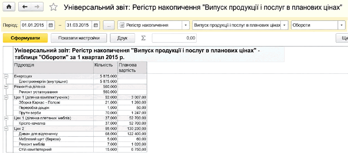Select plan value 122 400,00

click(x=132, y=134)
